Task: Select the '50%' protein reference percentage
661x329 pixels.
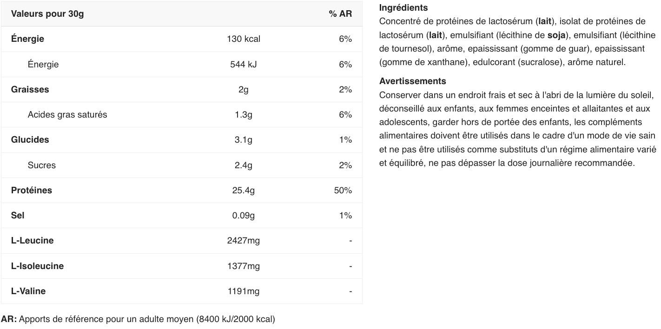Action: pos(343,191)
